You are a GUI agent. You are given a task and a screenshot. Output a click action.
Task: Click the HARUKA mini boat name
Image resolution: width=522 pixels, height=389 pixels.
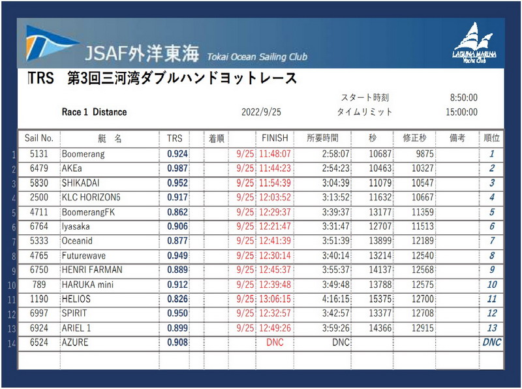87,285
